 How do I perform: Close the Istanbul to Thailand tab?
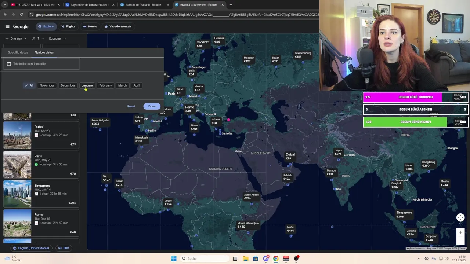(x=168, y=5)
